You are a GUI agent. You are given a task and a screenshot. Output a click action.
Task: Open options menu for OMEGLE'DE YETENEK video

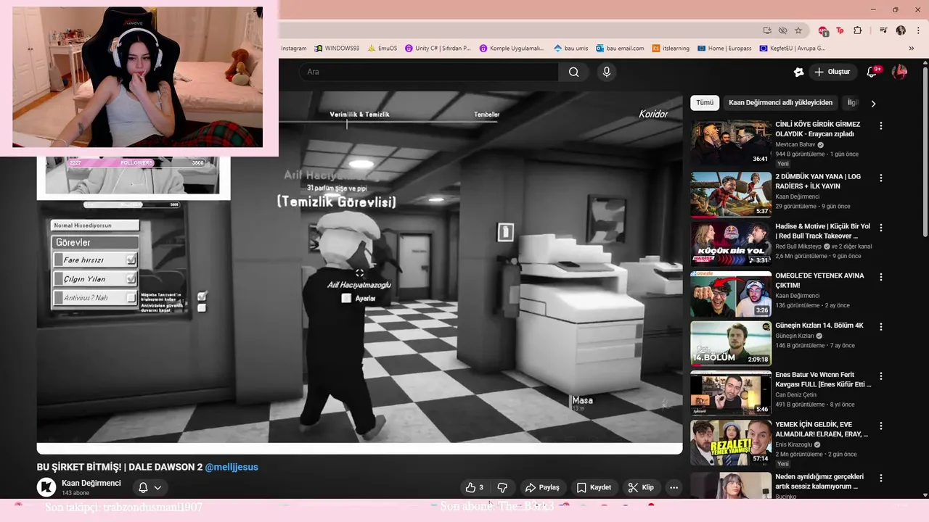point(881,277)
